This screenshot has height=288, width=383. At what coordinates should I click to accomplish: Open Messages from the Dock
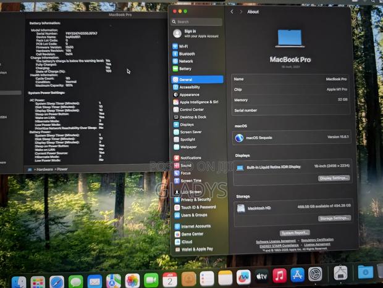tap(76, 282)
